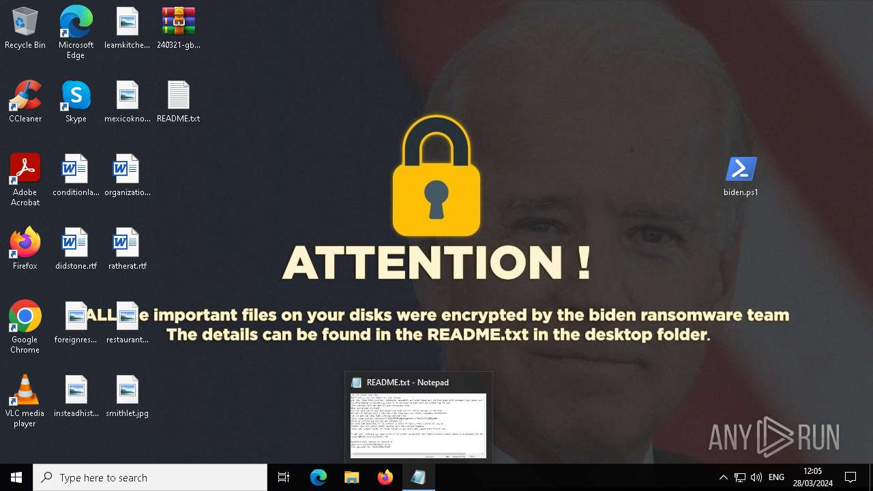Select the biden.ps1 PowerShell script
This screenshot has height=491, width=873.
pyautogui.click(x=741, y=175)
